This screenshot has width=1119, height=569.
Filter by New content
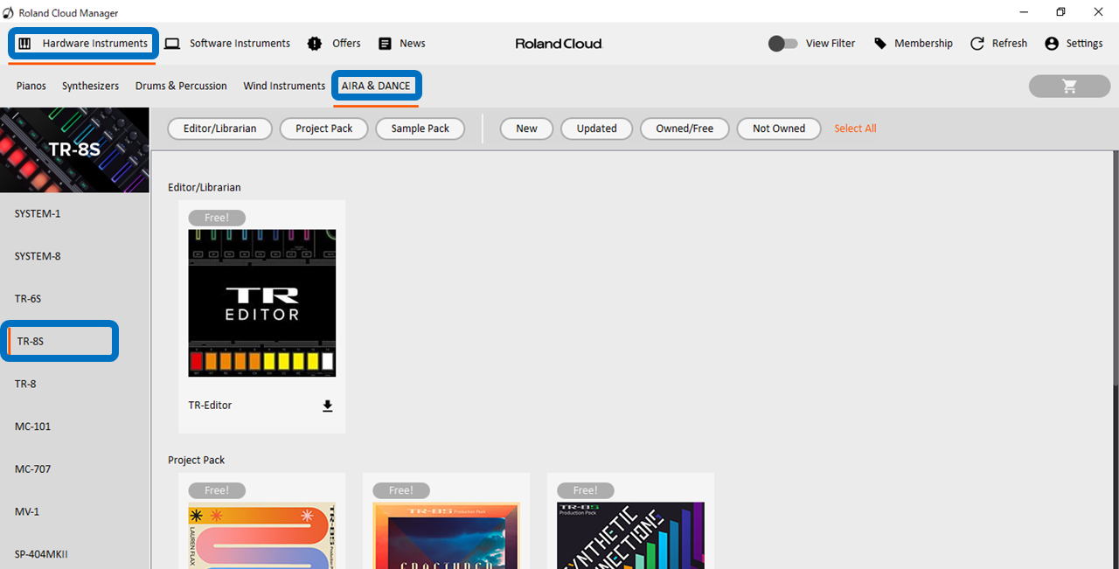coord(527,128)
